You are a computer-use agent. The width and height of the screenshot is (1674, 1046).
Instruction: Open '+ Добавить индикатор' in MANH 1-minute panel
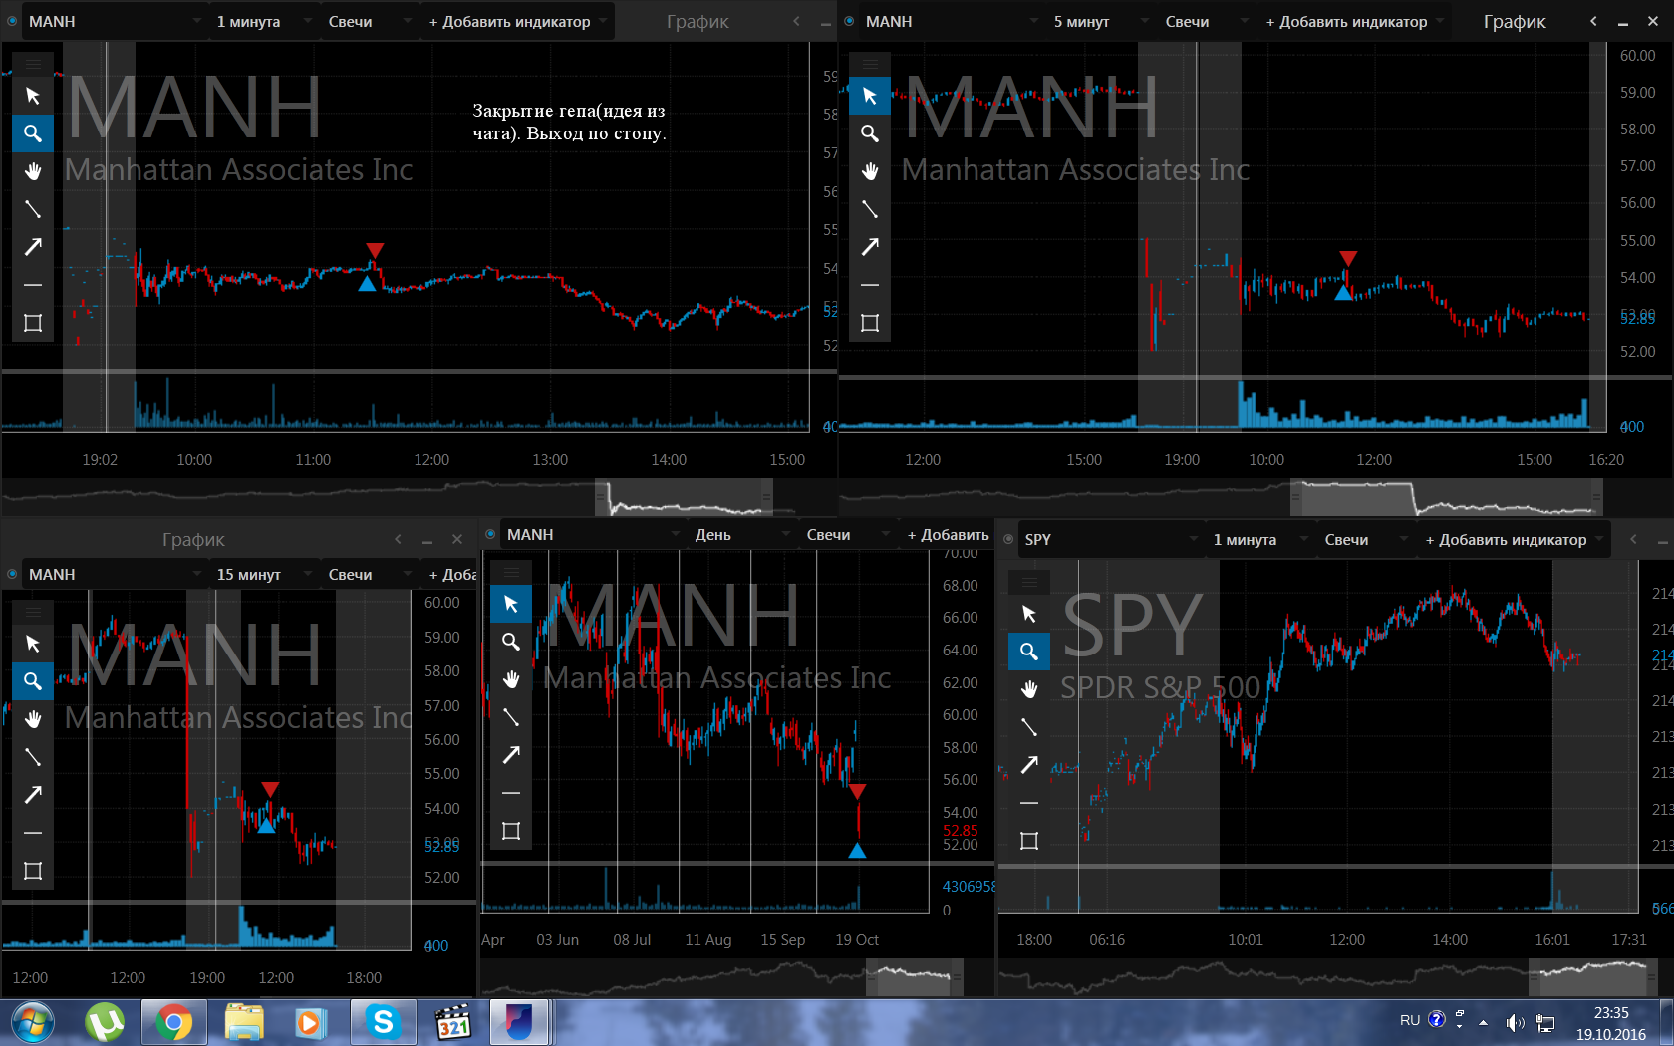click(516, 21)
